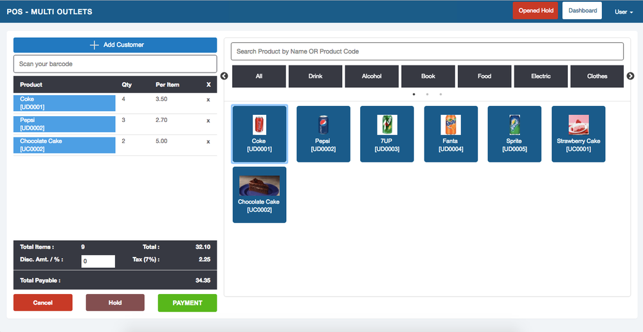
Task: Go to the first category page dot
Action: click(x=413, y=94)
